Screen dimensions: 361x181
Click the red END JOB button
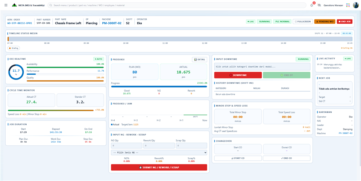point(344,21)
